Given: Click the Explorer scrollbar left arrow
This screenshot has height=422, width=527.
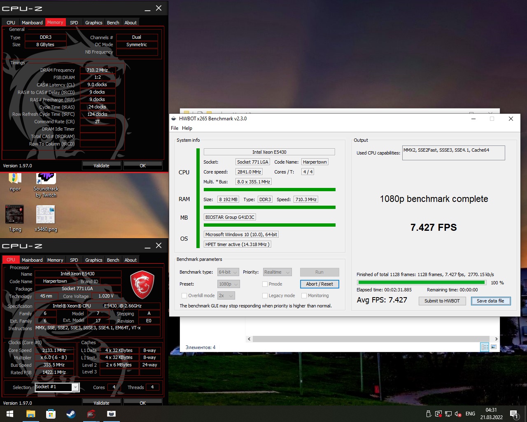Looking at the screenshot, I should [249, 339].
